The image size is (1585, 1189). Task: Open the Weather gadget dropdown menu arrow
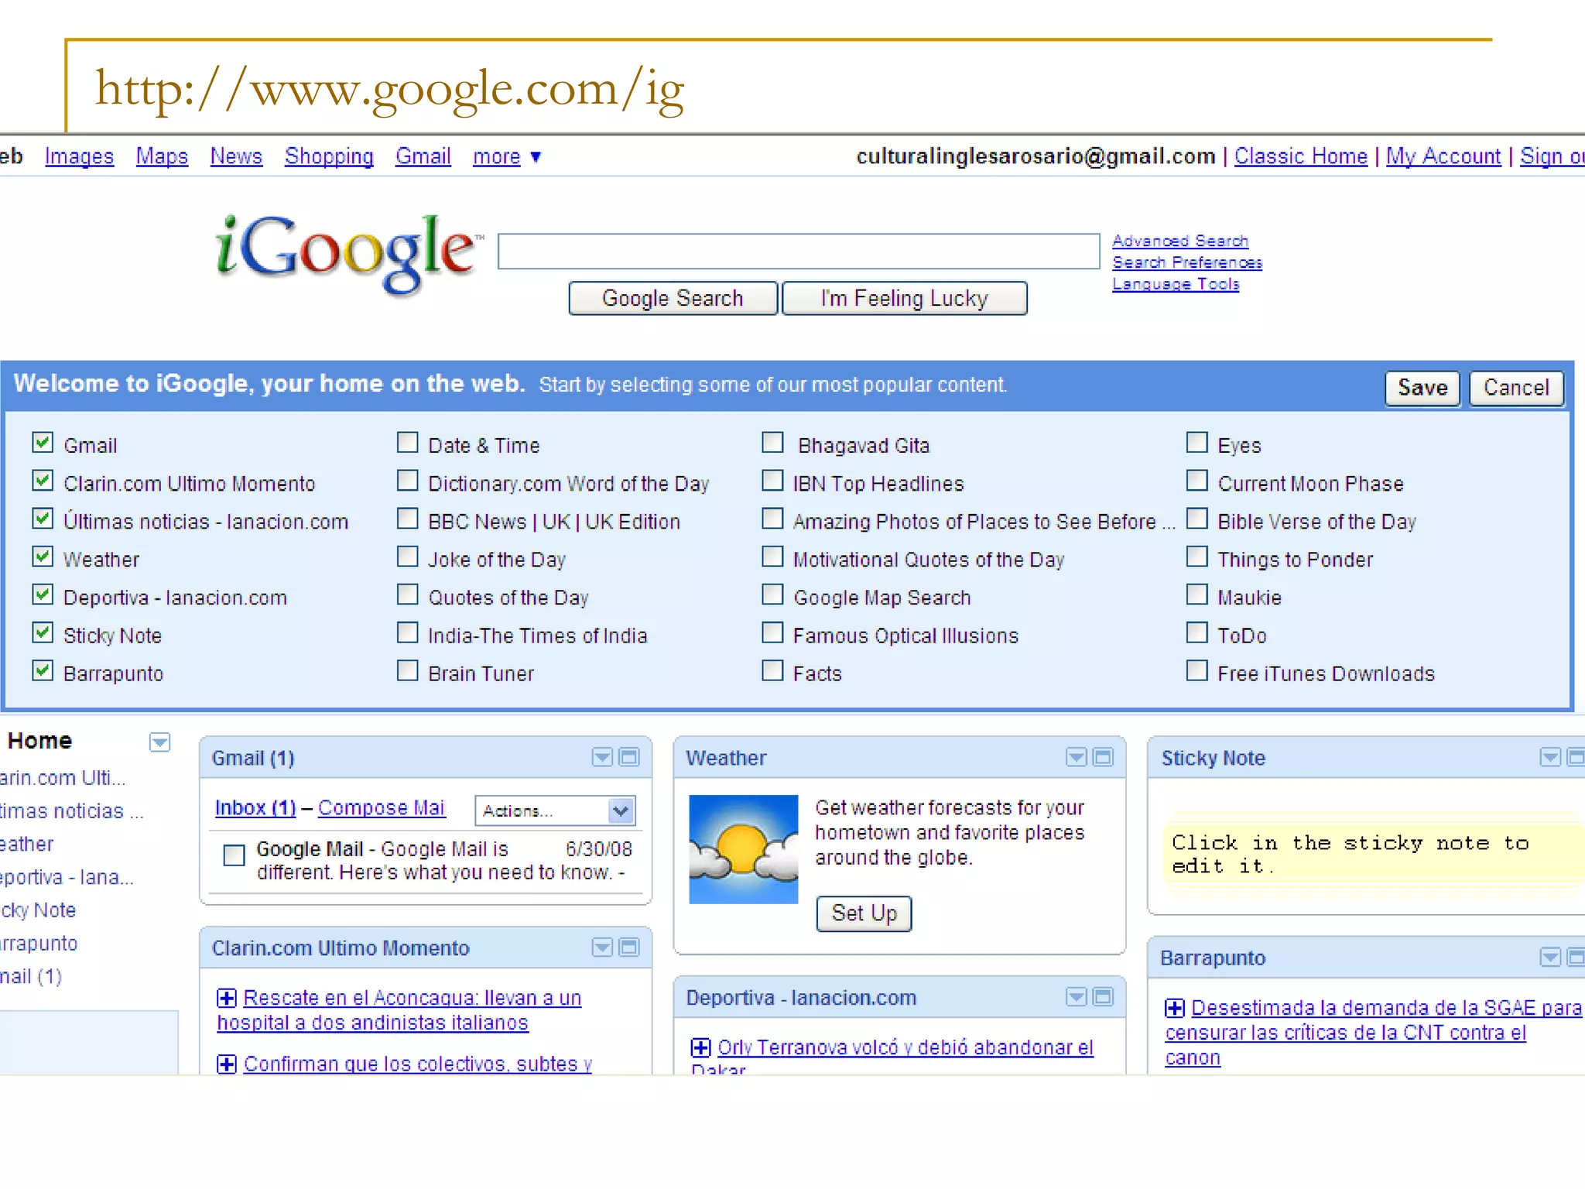[1076, 757]
